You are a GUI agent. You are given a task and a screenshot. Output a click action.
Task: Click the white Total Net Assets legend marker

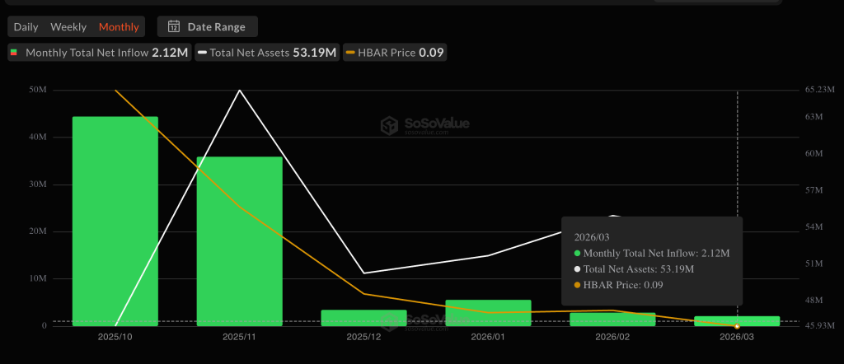click(x=203, y=53)
